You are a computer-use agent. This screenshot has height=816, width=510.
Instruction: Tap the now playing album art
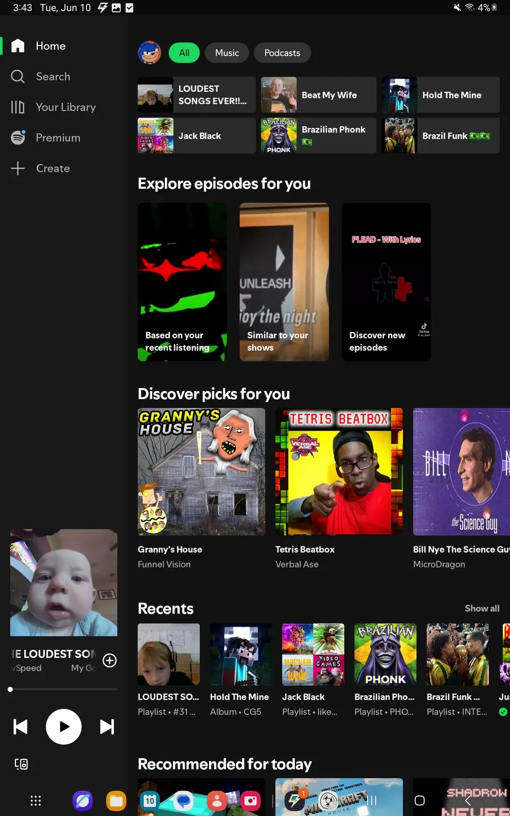tap(63, 583)
